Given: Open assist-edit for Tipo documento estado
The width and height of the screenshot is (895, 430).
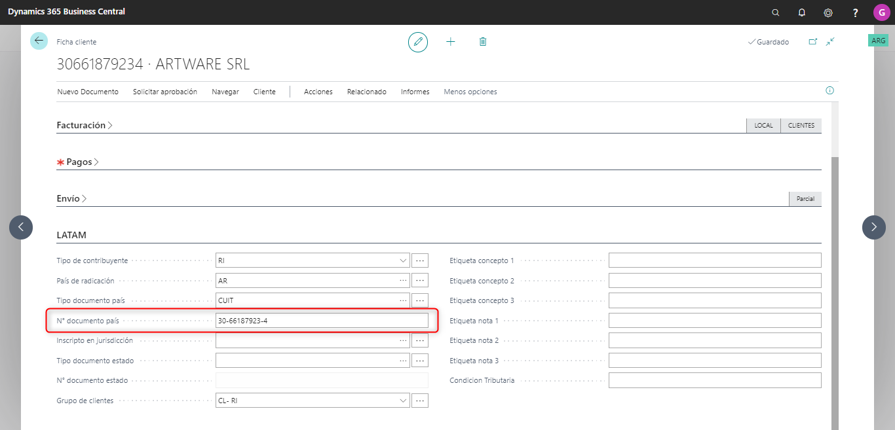Looking at the screenshot, I should [421, 361].
